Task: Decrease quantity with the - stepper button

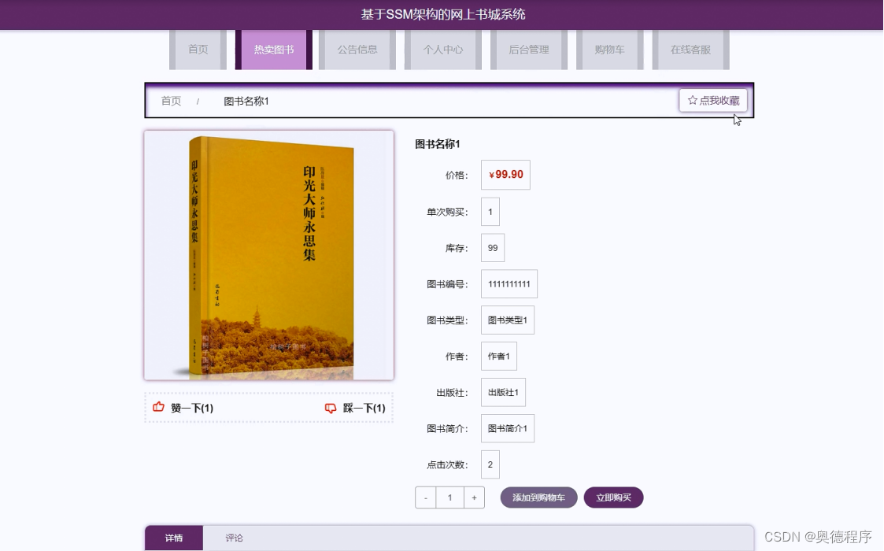Action: coord(425,497)
